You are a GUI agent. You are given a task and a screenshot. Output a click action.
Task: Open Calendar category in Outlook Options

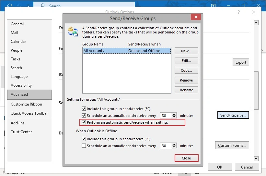(29, 42)
